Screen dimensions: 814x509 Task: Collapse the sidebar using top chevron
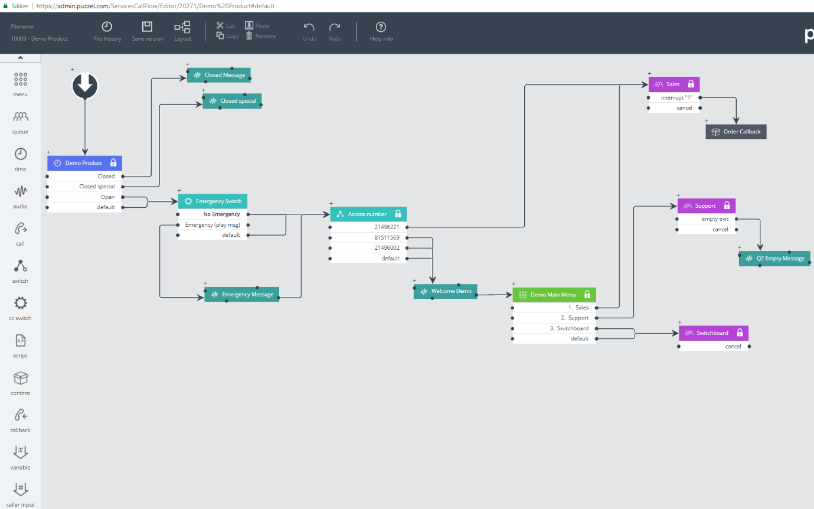[20, 58]
